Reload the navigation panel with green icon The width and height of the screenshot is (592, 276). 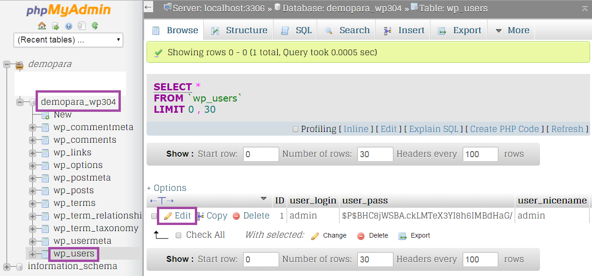[95, 26]
